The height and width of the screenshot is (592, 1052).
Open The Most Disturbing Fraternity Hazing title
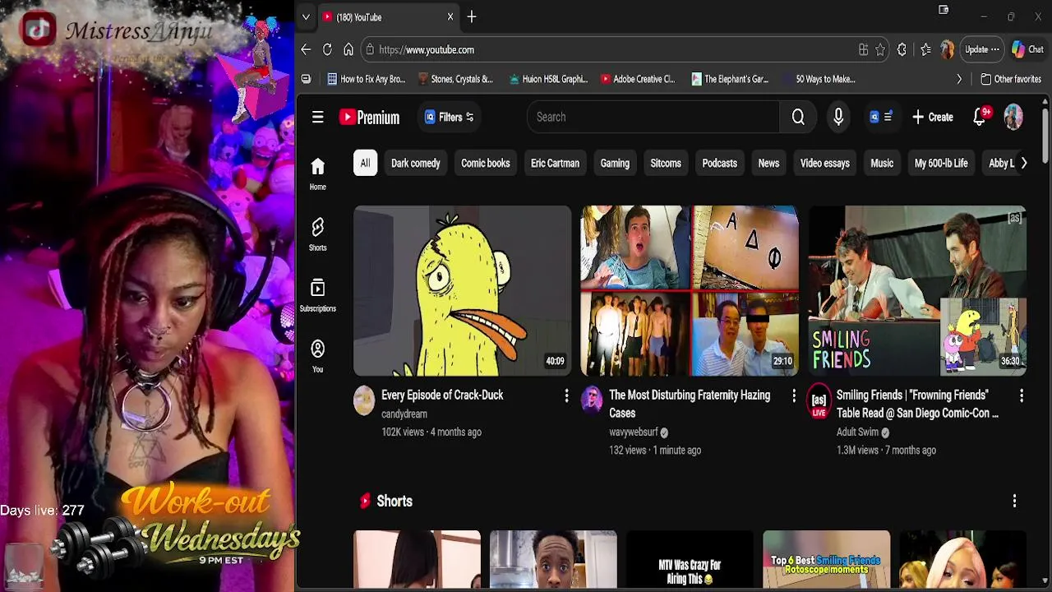(690, 404)
